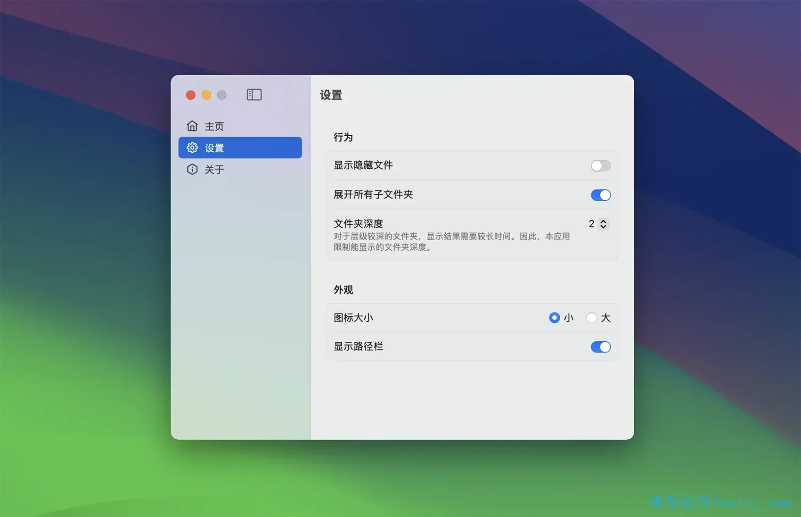Click the 文件夹深度 stepper arrows
The image size is (801, 517).
603,224
